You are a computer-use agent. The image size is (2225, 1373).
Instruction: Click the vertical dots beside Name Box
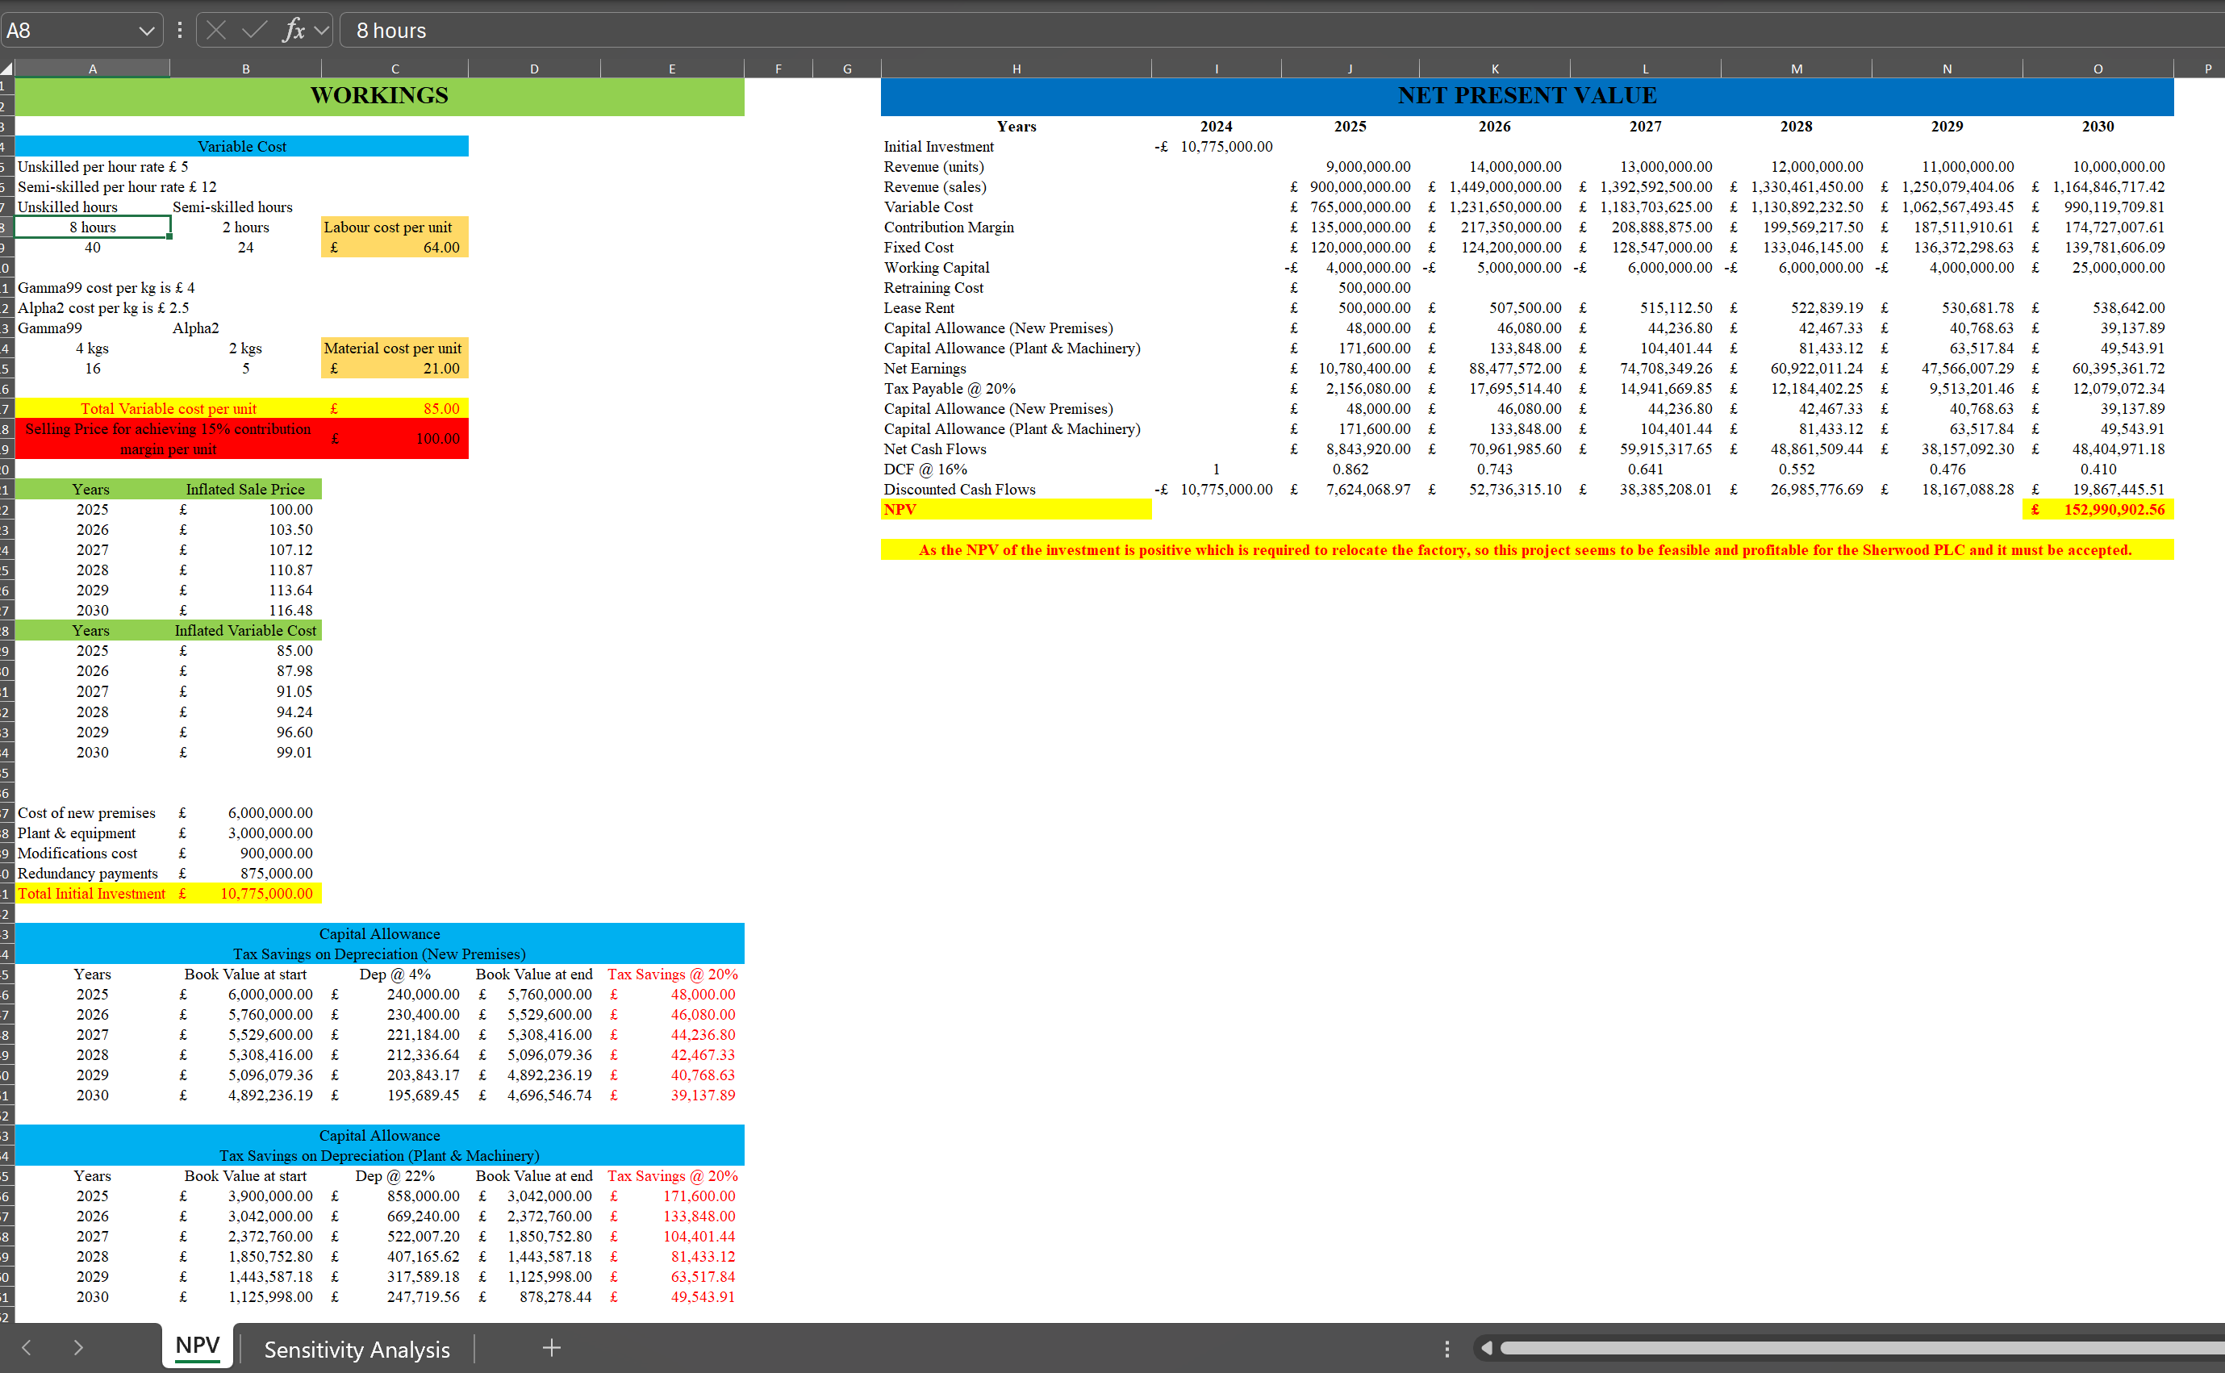click(x=180, y=30)
